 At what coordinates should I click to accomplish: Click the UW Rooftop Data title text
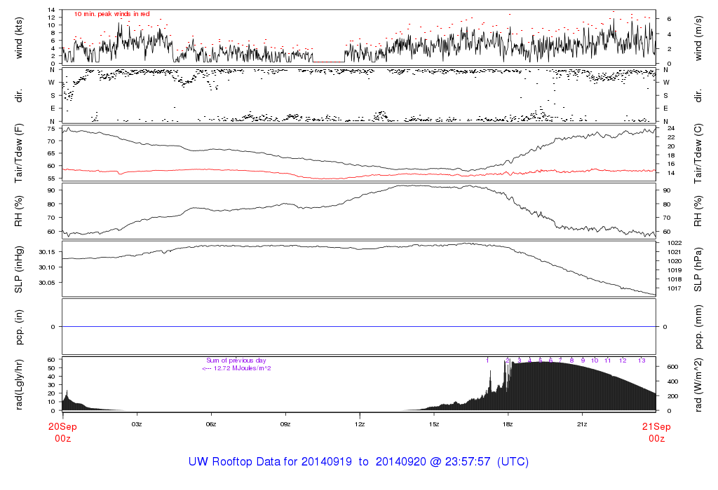(x=358, y=462)
